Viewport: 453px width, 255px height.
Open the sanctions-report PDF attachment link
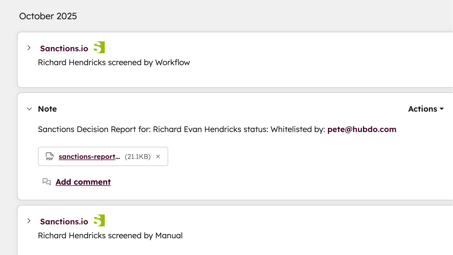[89, 157]
